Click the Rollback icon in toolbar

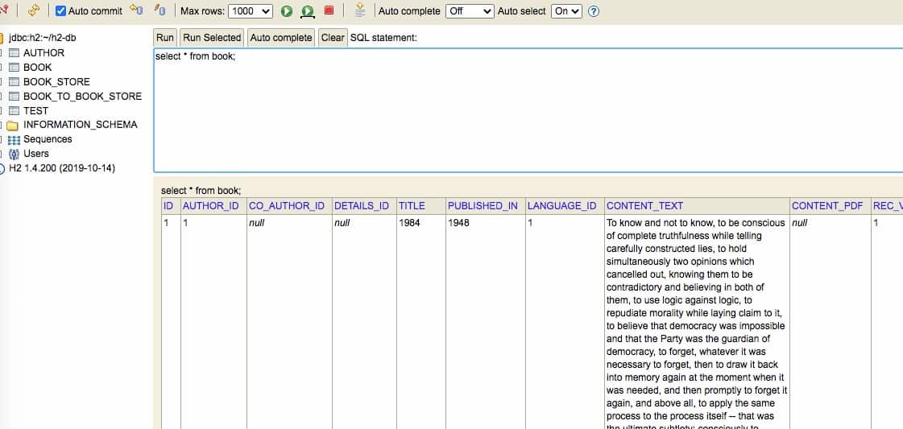coord(136,10)
